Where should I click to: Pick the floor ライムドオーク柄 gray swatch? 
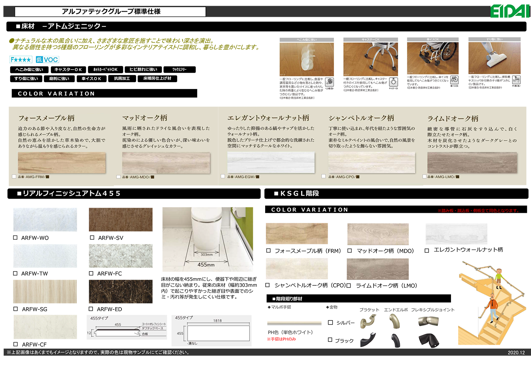tap(472, 163)
